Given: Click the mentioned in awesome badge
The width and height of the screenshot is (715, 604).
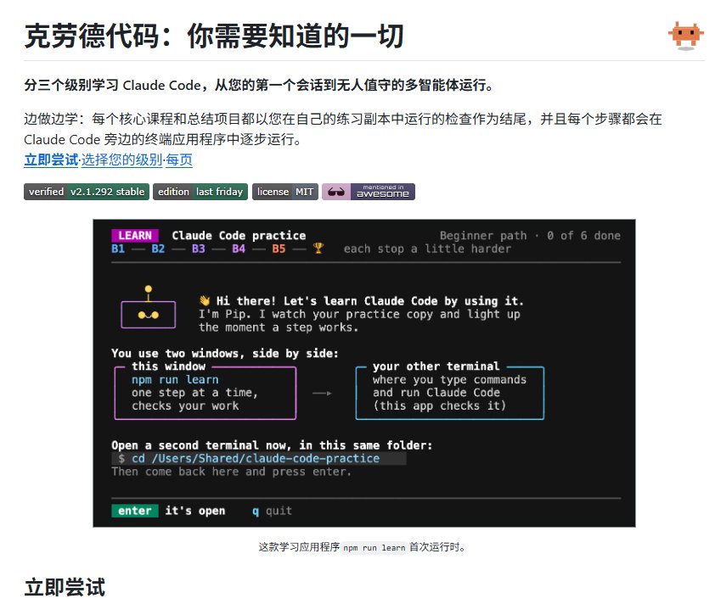Looking at the screenshot, I should [369, 192].
